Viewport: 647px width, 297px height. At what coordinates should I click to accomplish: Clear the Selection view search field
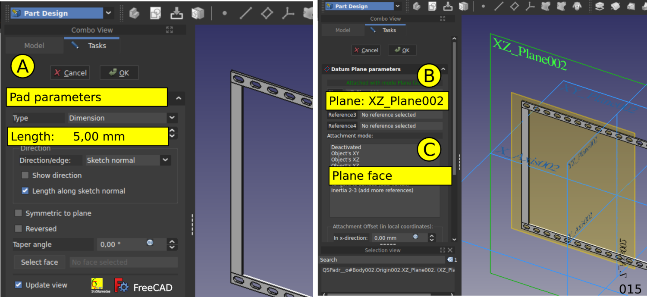[450, 259]
